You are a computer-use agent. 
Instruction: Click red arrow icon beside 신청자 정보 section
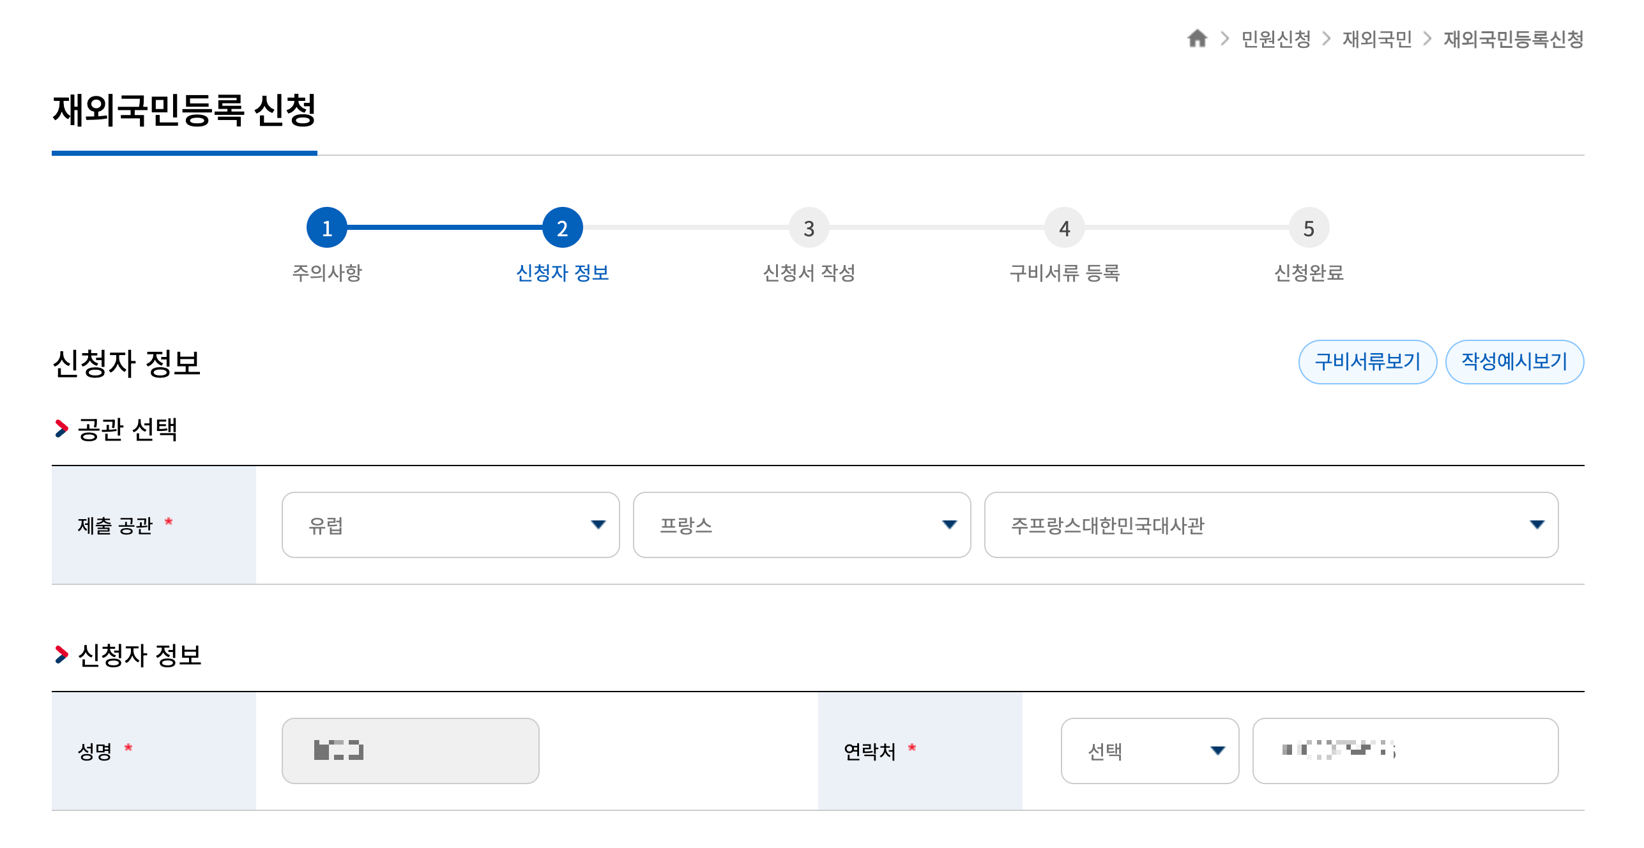click(61, 655)
